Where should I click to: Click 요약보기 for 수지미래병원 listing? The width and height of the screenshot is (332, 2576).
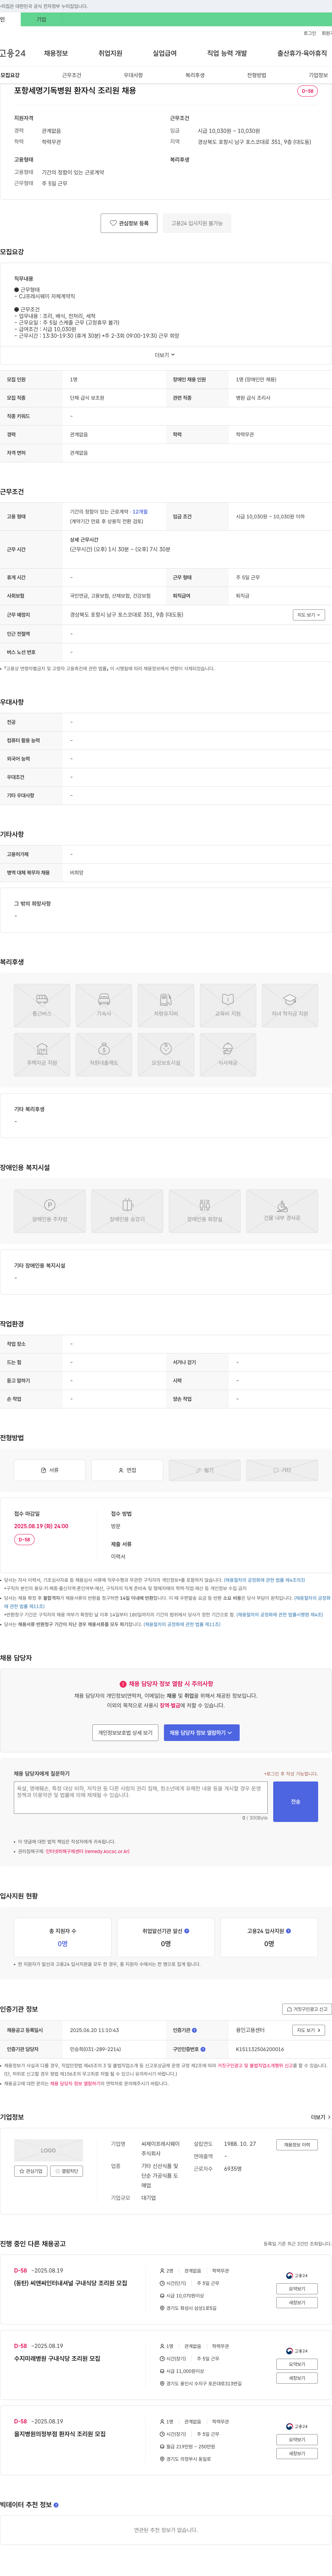click(297, 2364)
